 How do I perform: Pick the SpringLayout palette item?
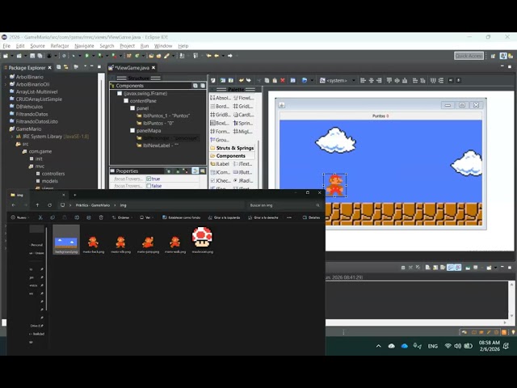pyautogui.click(x=243, y=123)
